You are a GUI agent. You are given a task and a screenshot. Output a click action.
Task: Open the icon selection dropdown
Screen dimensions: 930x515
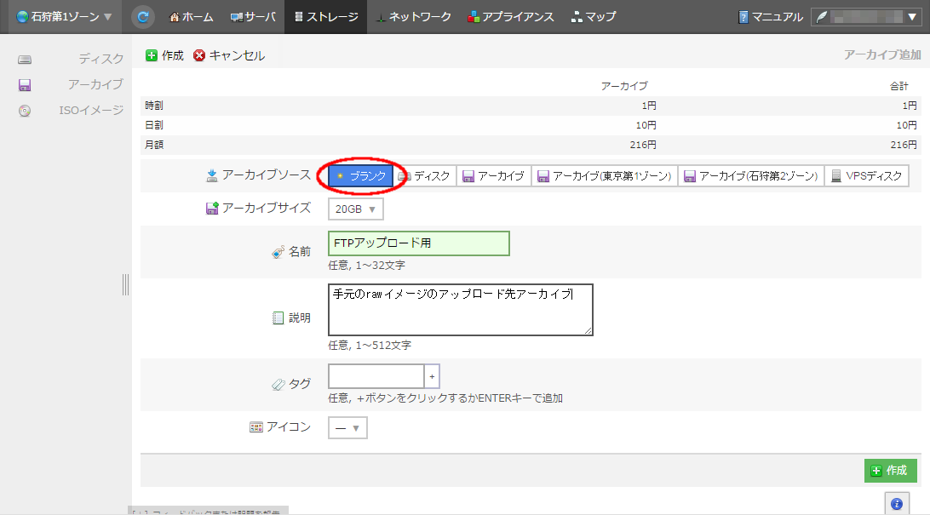[x=347, y=427]
